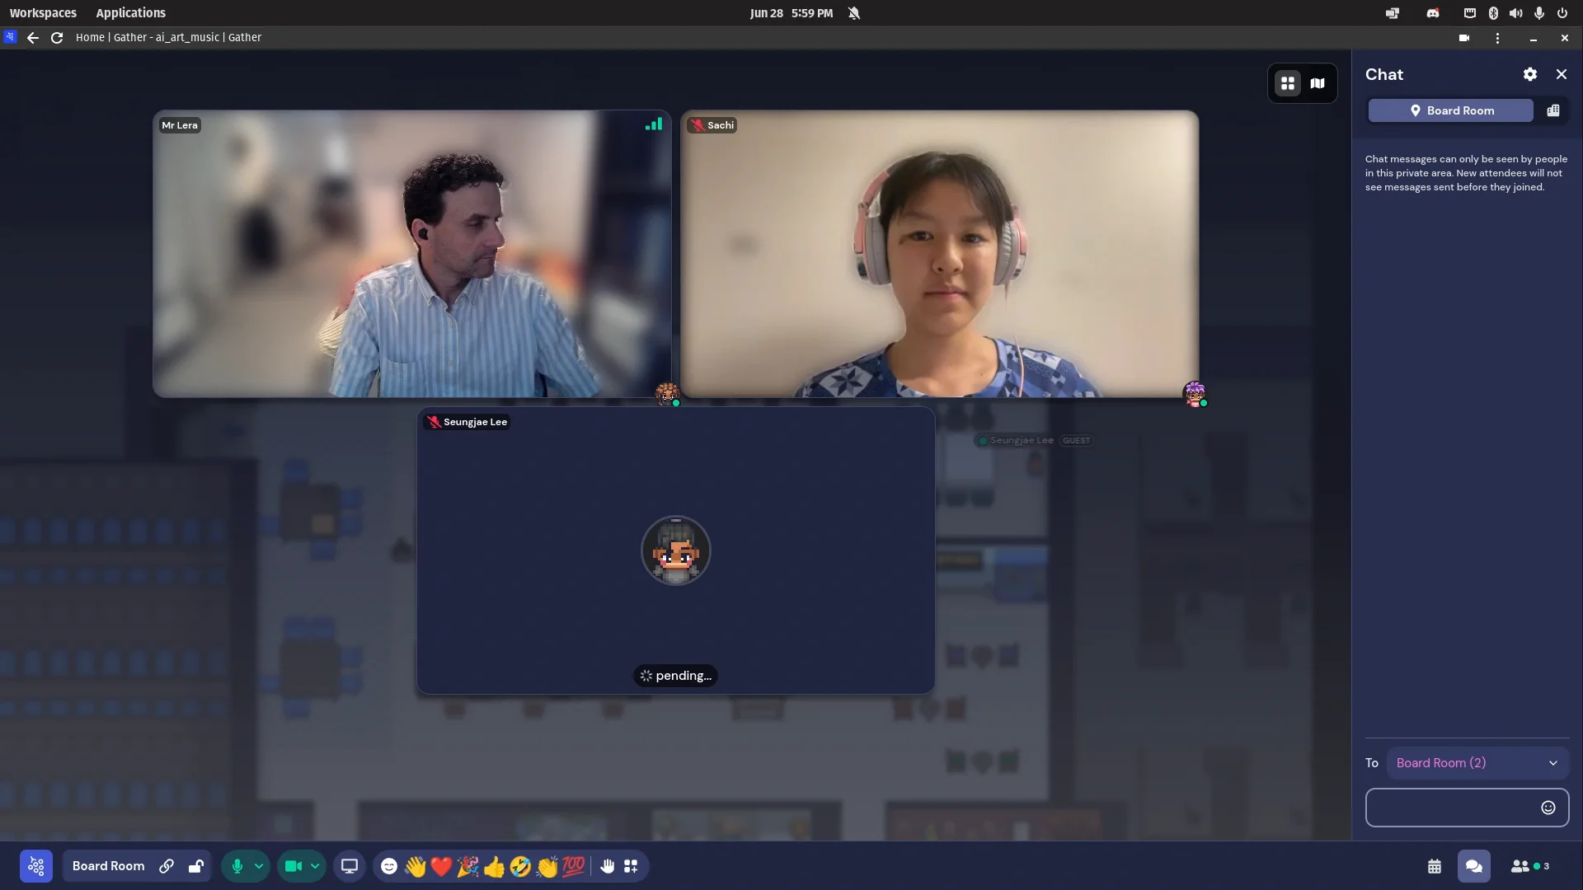Start screen sharing

coord(350,866)
